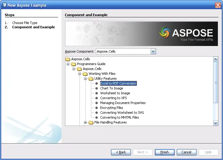Screen dimensions: 223x160
Task: Click the tree vertical scrollbar thumb
Action: [x=216, y=82]
